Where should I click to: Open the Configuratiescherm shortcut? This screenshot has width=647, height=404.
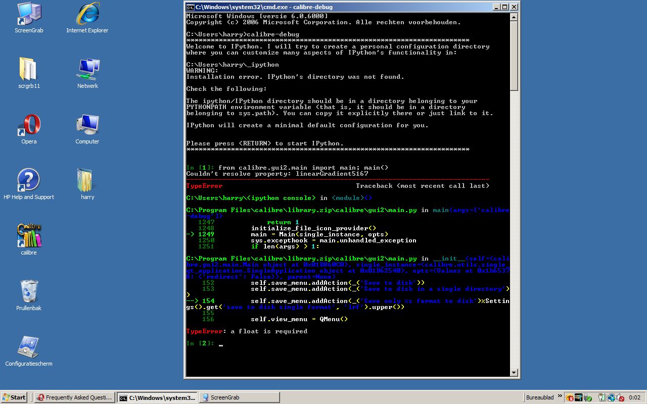[29, 351]
